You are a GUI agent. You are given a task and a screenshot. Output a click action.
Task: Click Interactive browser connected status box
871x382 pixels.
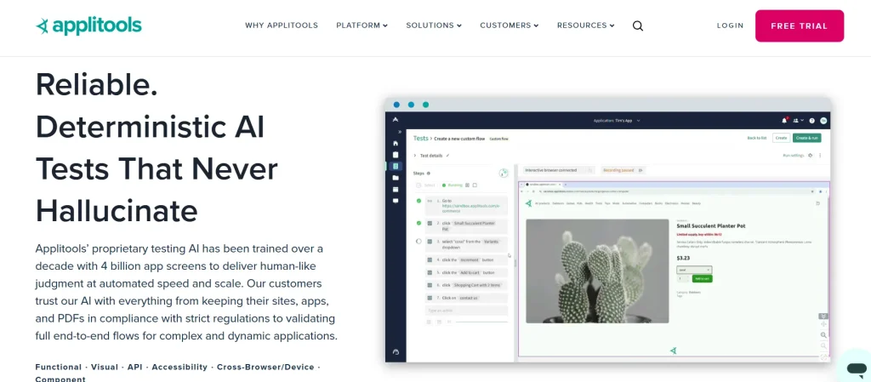[559, 170]
